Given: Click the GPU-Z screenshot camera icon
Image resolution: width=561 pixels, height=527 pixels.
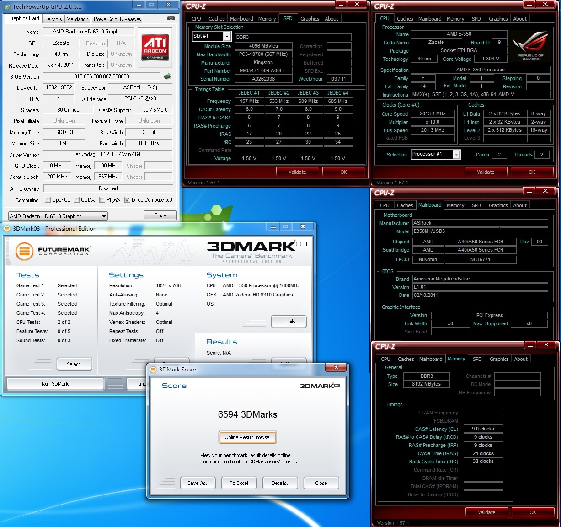Looking at the screenshot, I should [171, 18].
